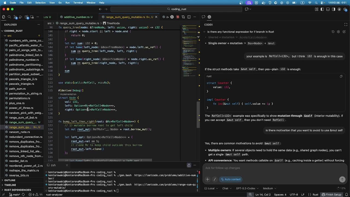Expand the OUTLINE section
The width and height of the screenshot is (350, 197).
[22, 180]
